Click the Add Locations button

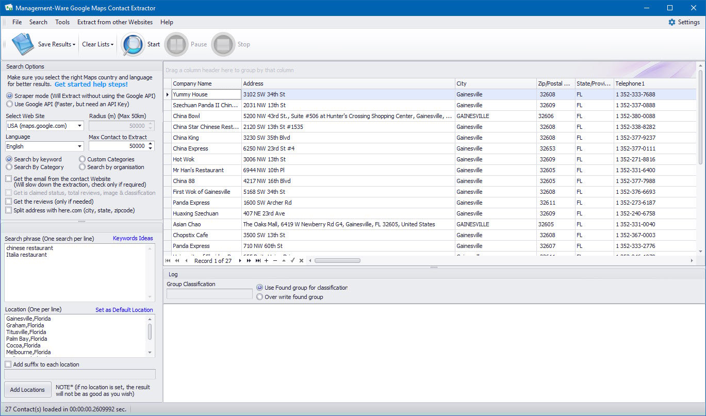click(28, 390)
